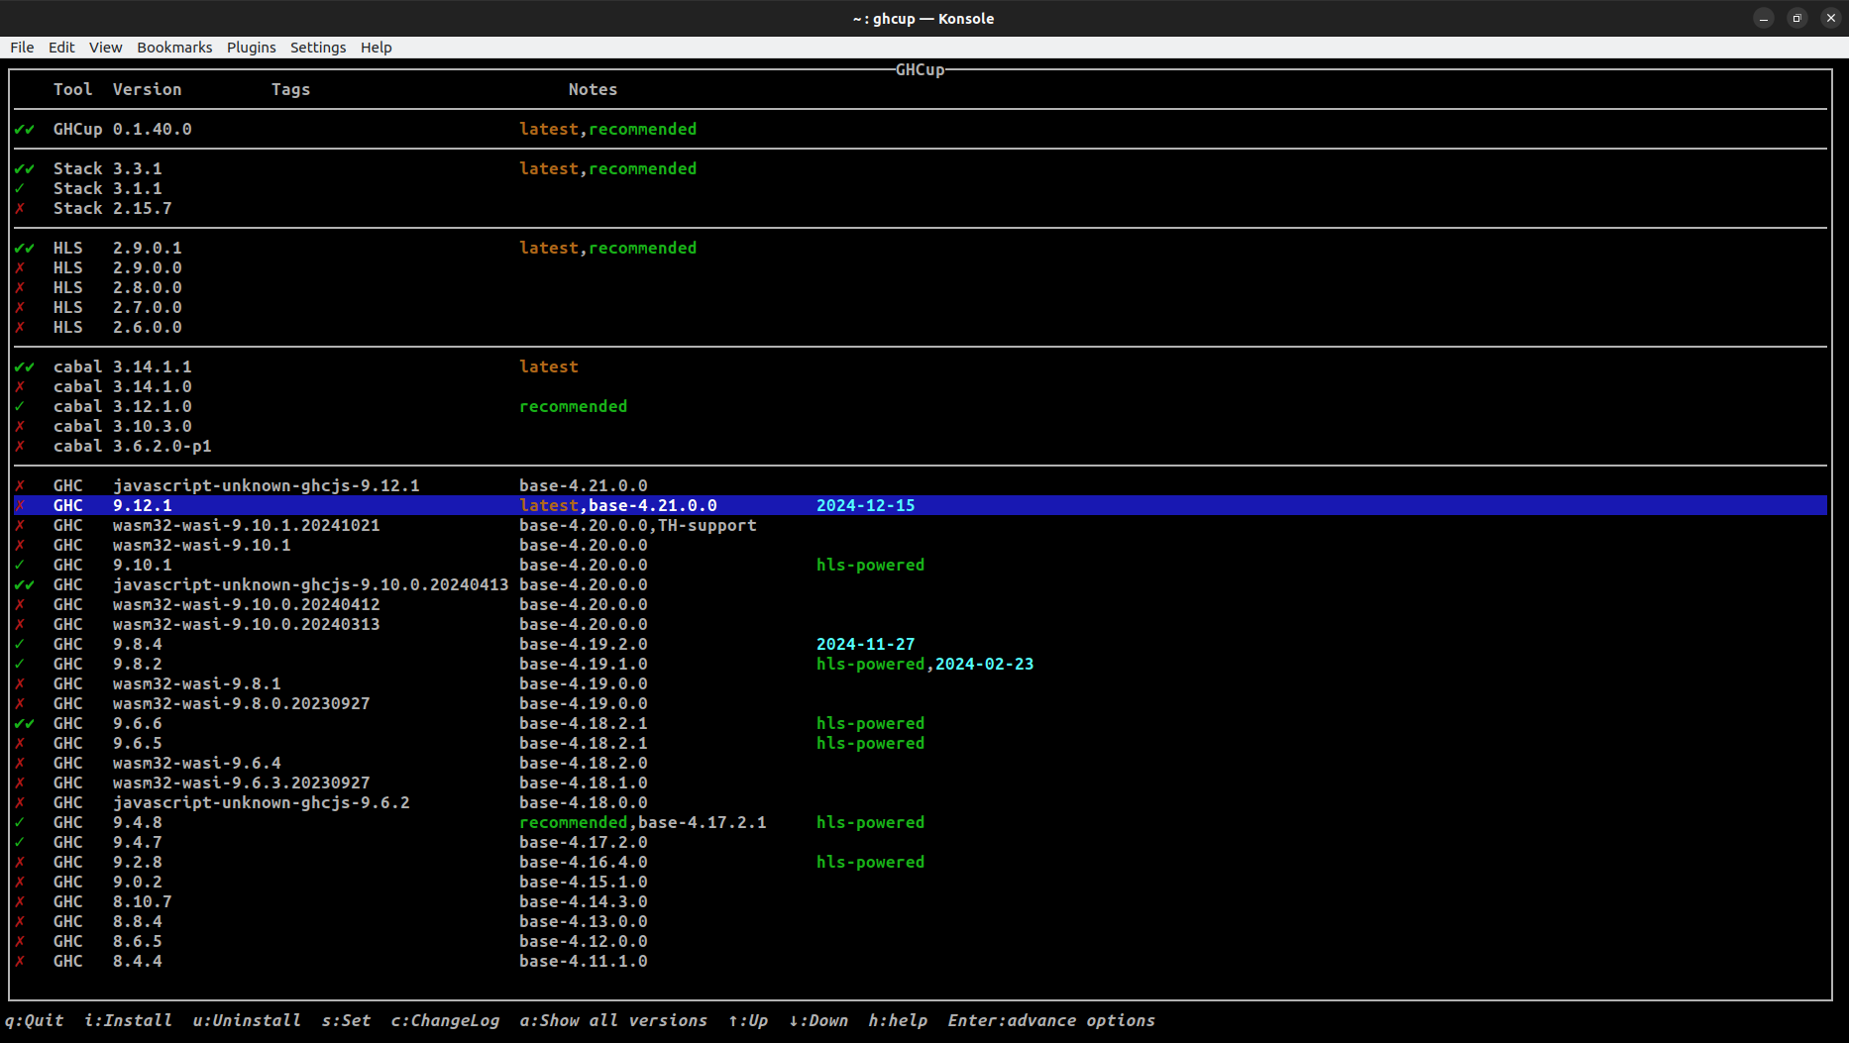Maximize the Konsole window
The width and height of the screenshot is (1849, 1043).
pyautogui.click(x=1796, y=18)
